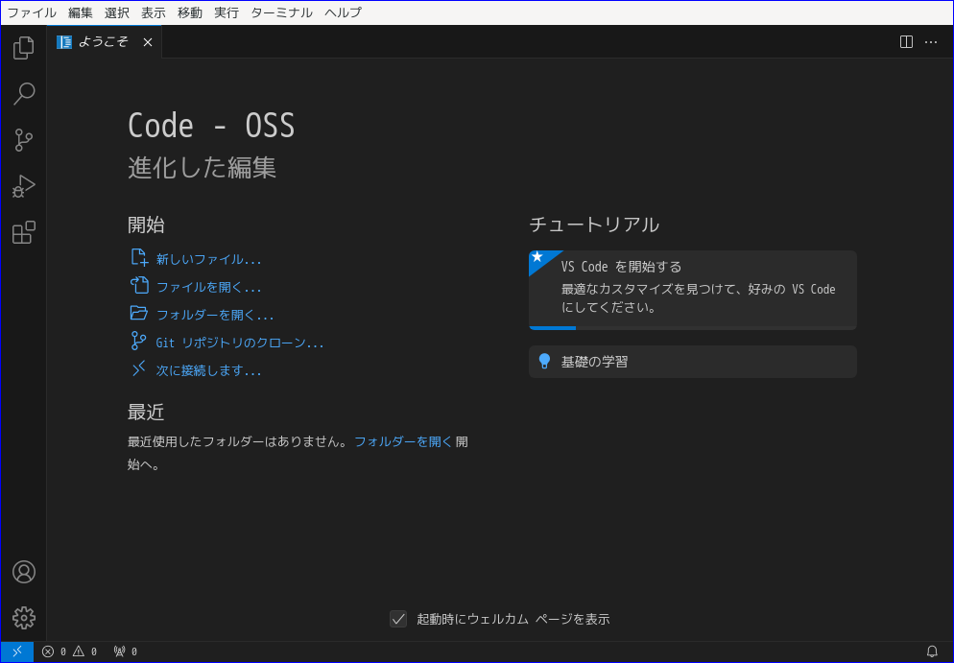Viewport: 954px width, 663px height.
Task: Select the ようこそ tab
Action: [x=105, y=42]
